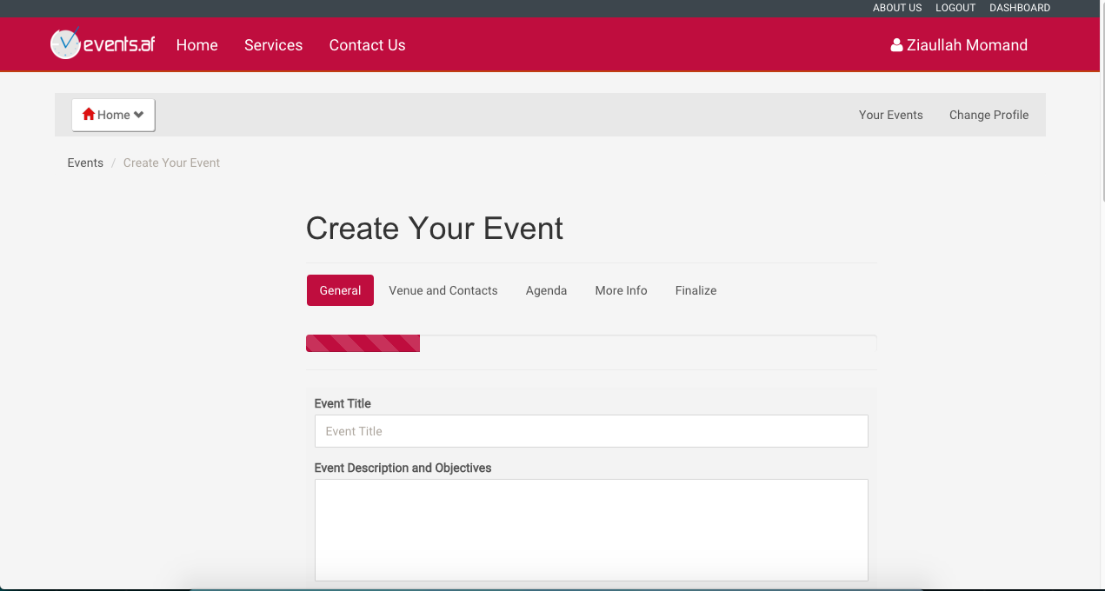Open the Dashboard link

pos(1019,8)
